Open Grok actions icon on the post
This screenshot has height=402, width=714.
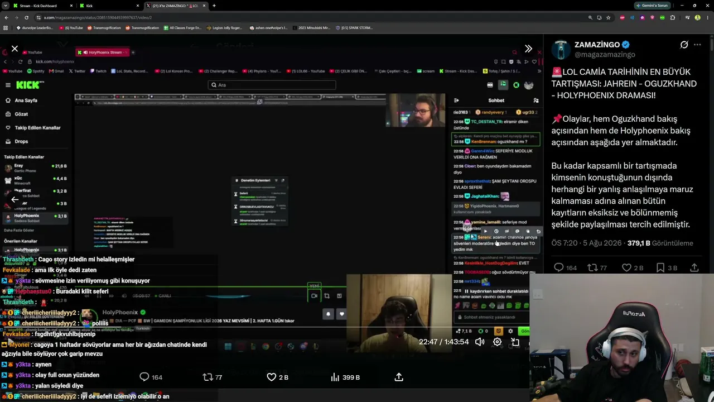coord(684,45)
